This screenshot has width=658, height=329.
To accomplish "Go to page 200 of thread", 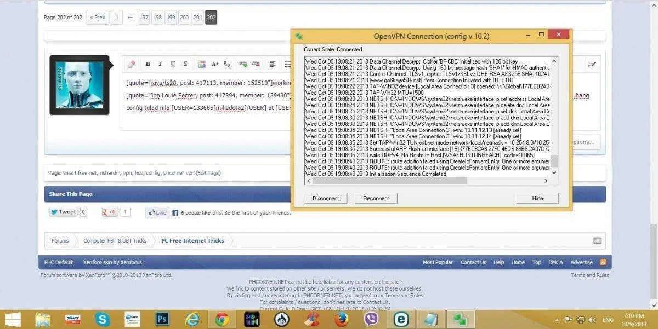I will click(x=184, y=18).
